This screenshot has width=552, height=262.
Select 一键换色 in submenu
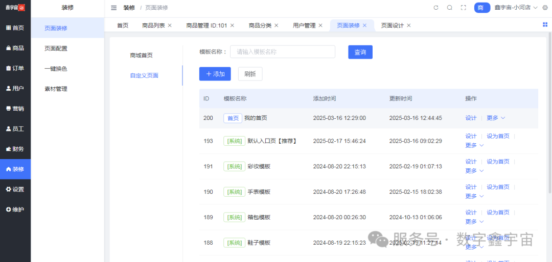coord(67,69)
